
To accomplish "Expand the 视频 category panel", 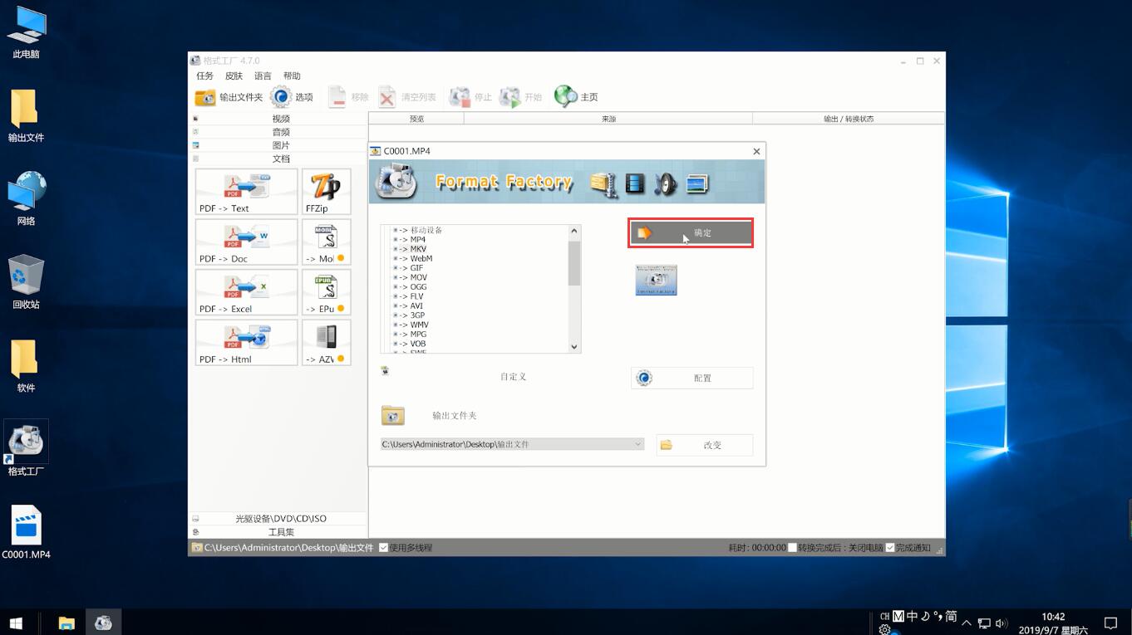I will (x=279, y=119).
